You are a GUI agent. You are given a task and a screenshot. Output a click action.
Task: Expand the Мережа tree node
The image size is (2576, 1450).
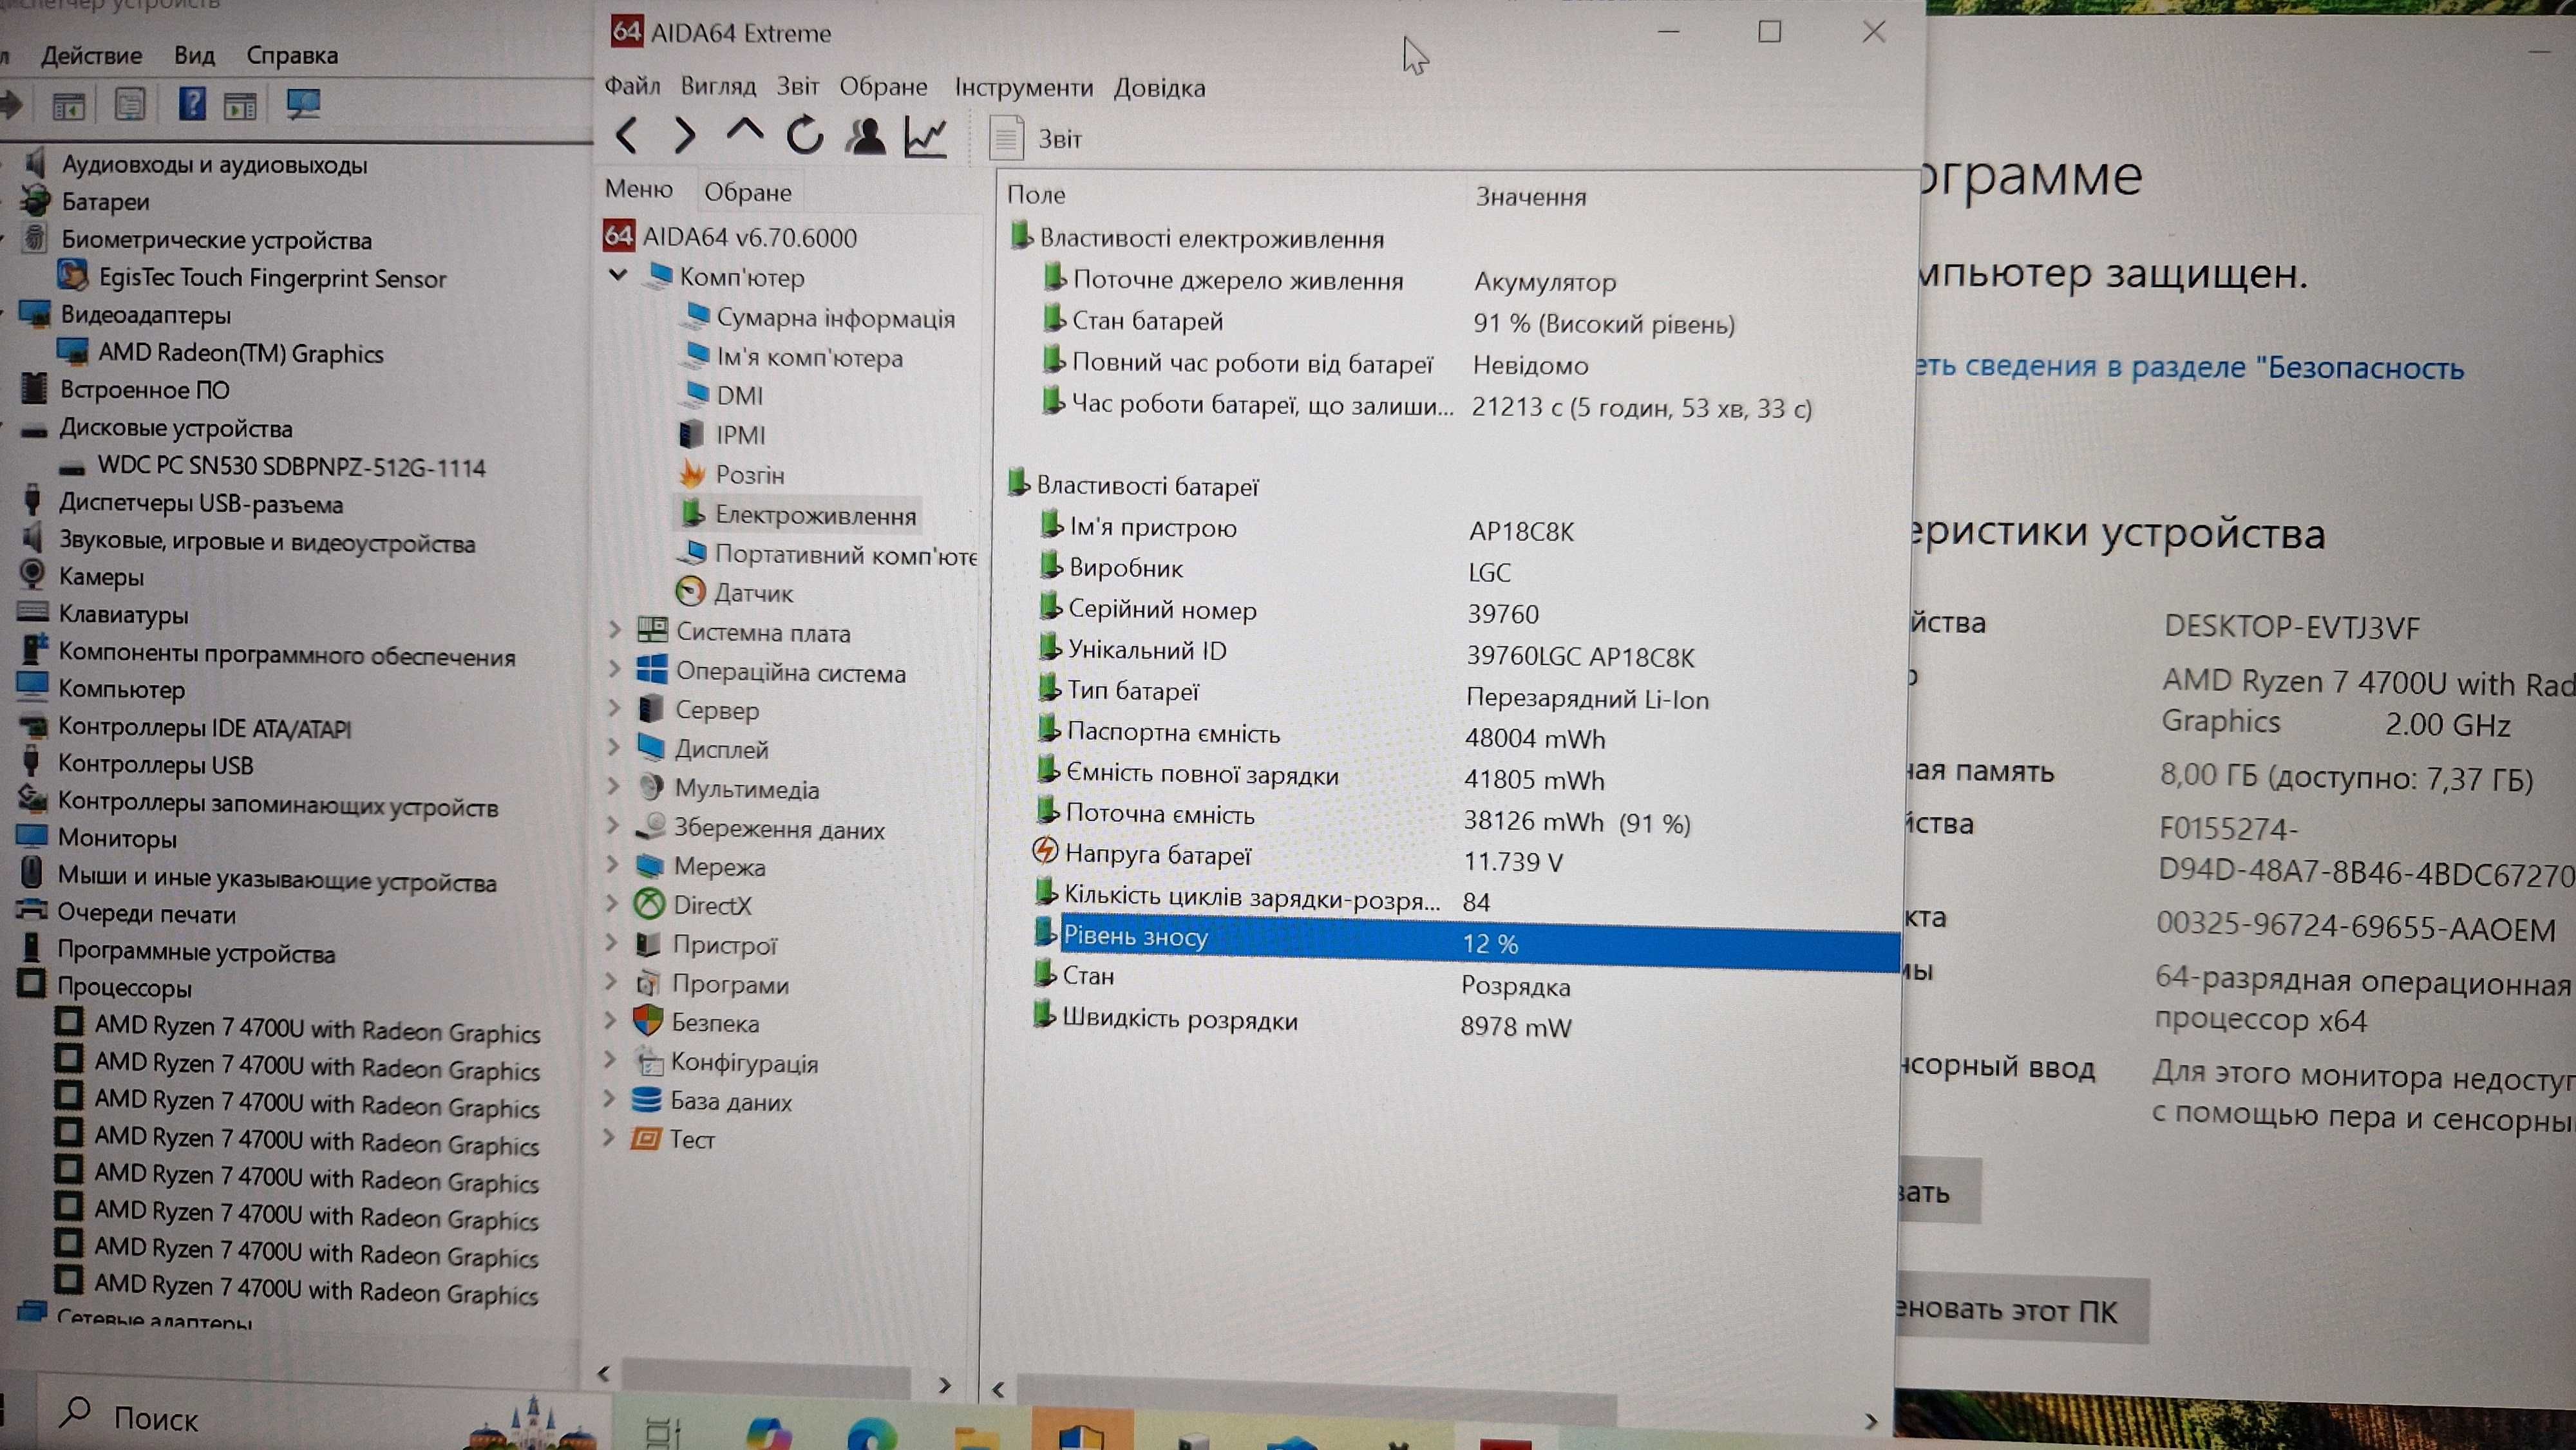(x=613, y=865)
